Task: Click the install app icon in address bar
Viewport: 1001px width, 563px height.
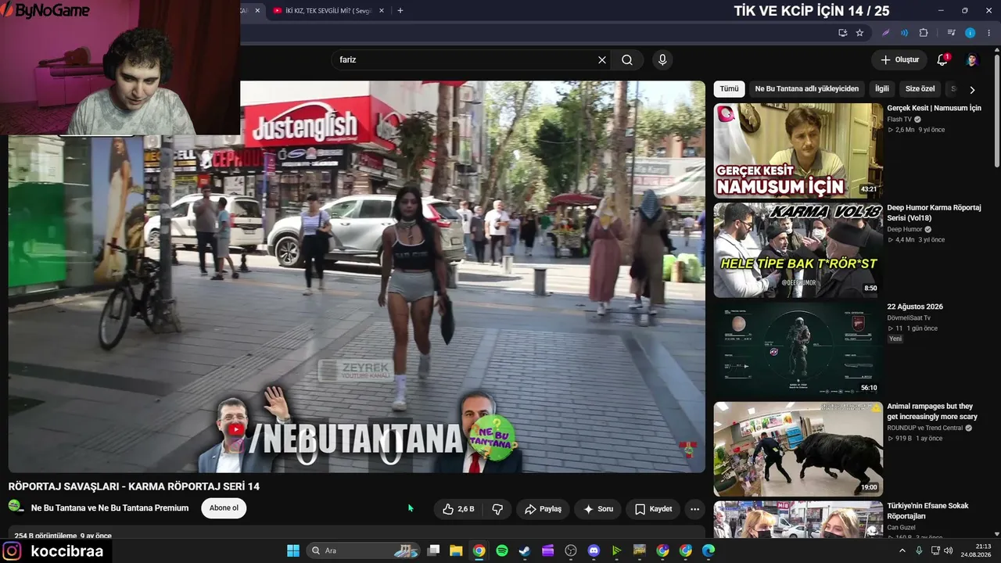Action: click(x=842, y=33)
